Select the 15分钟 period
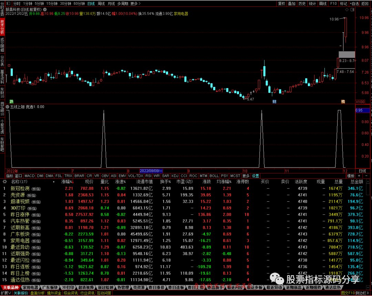 (52, 3)
